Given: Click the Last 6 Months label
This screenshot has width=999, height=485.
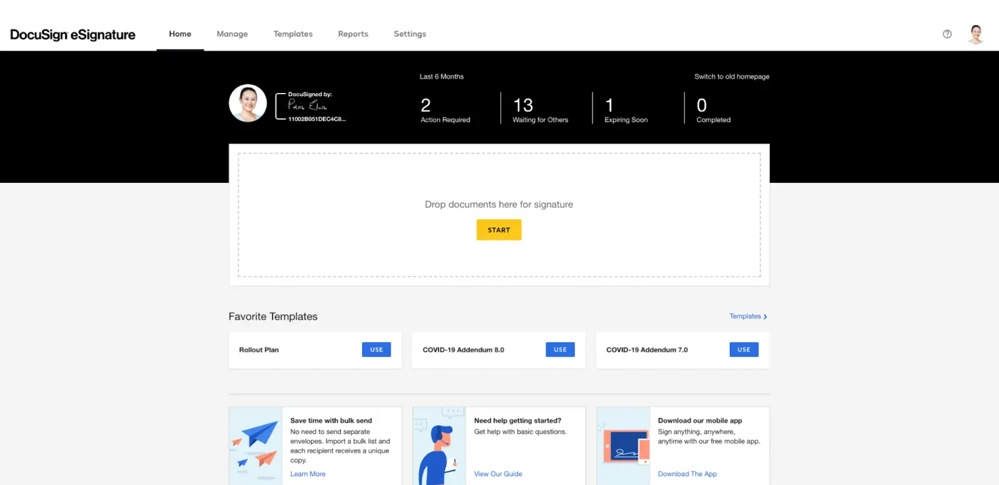Looking at the screenshot, I should point(441,77).
